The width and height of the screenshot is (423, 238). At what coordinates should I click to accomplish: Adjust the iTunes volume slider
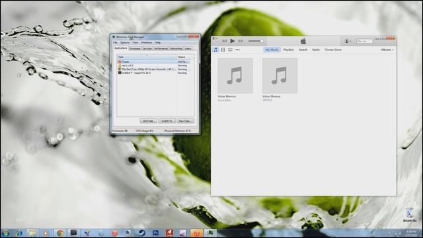(256, 41)
